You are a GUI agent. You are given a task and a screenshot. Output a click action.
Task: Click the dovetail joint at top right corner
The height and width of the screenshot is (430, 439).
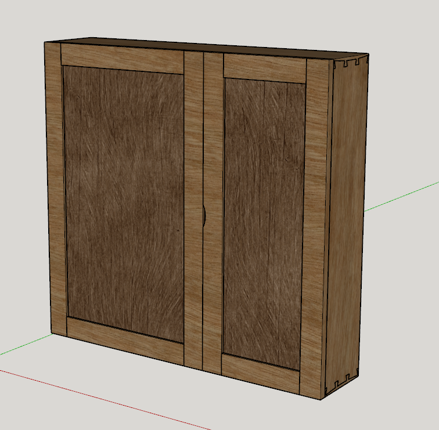pos(351,62)
